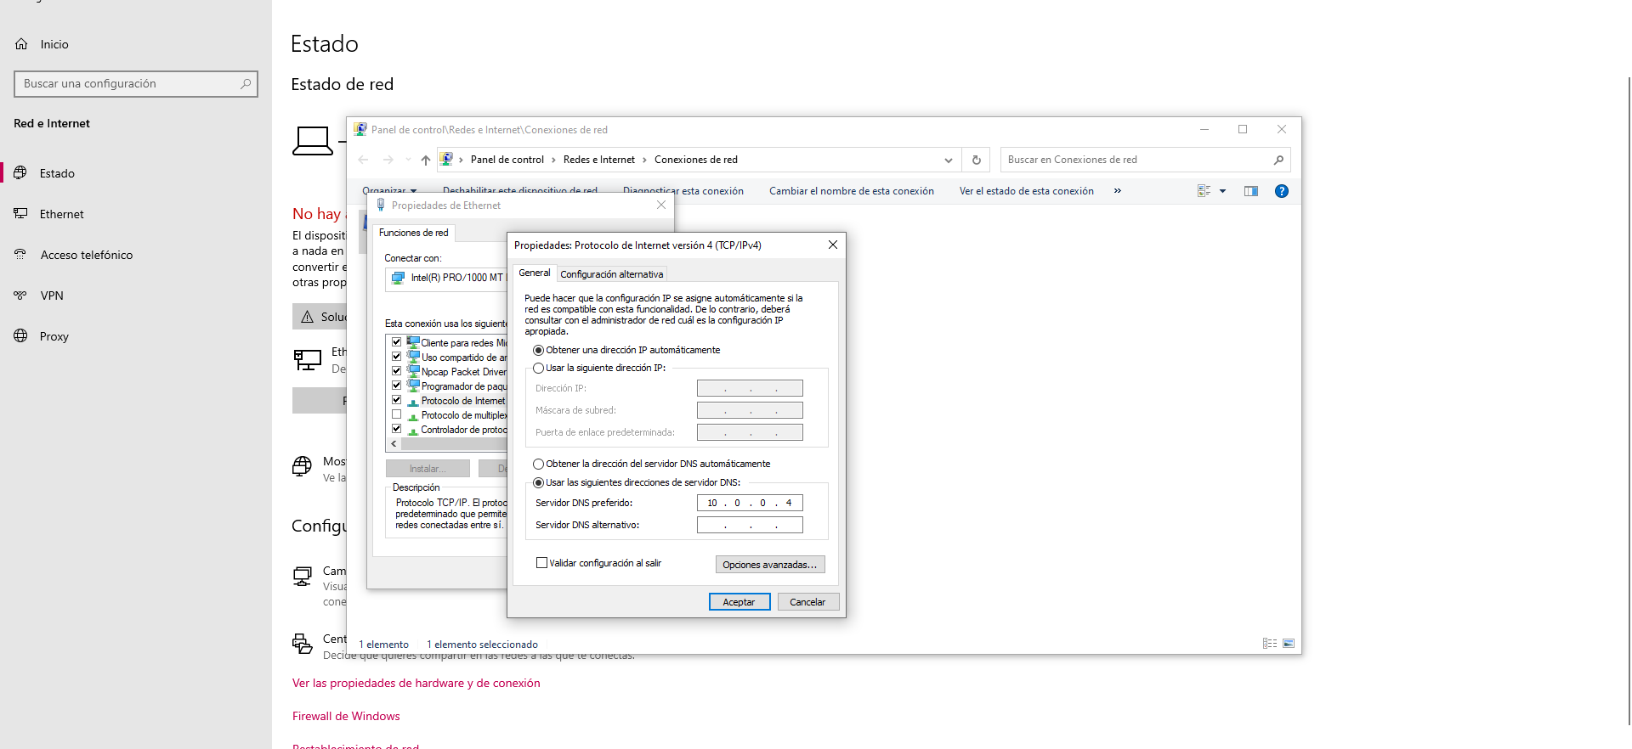The width and height of the screenshot is (1632, 749).
Task: Go to Inicio home in the sidebar
Action: coord(54,44)
